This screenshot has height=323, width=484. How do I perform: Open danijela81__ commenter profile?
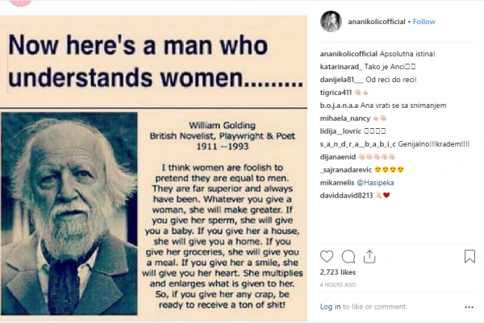click(x=342, y=79)
